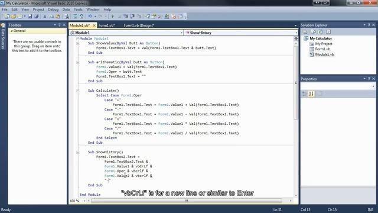The image size is (378, 213).
Task: Open the Undo history dropdown arrow
Action: coord(95,17)
